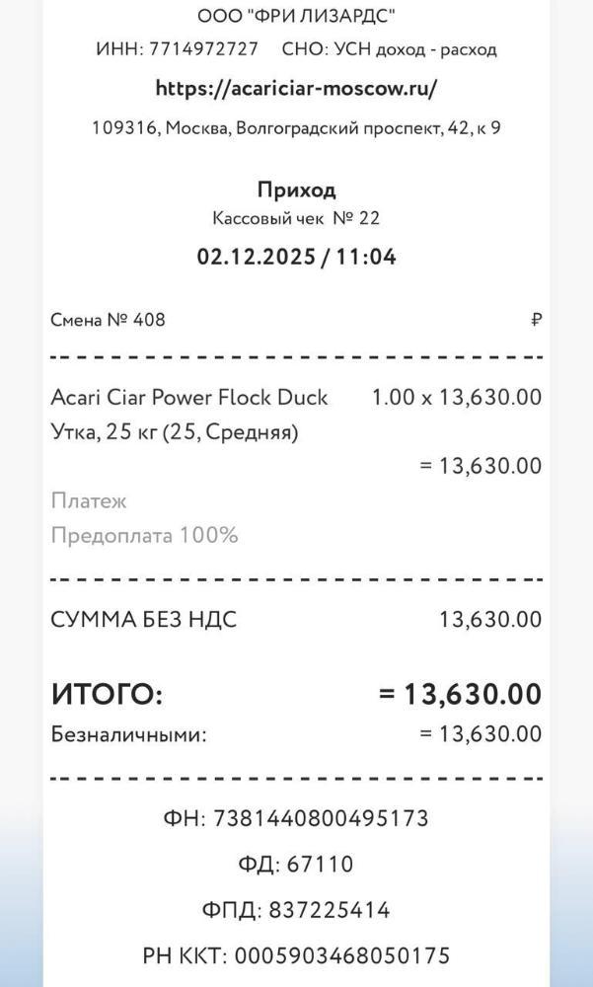This screenshot has width=593, height=987.
Task: Click the Смена № 408 label
Action: pyautogui.click(x=109, y=320)
